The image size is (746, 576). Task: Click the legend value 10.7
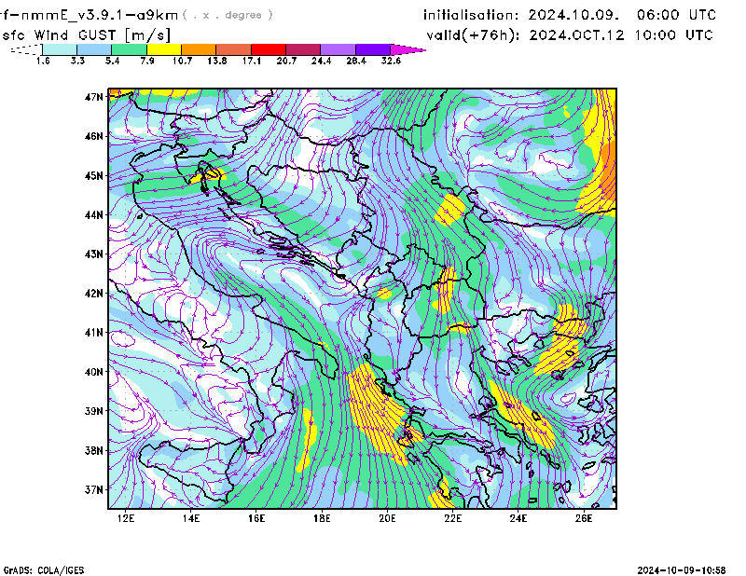pyautogui.click(x=182, y=61)
